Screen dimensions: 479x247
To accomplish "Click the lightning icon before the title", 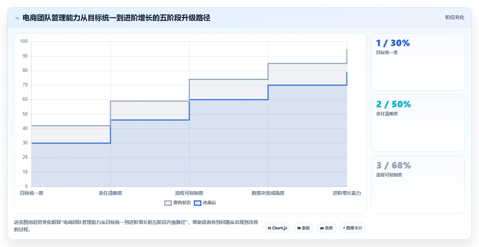I will point(17,18).
